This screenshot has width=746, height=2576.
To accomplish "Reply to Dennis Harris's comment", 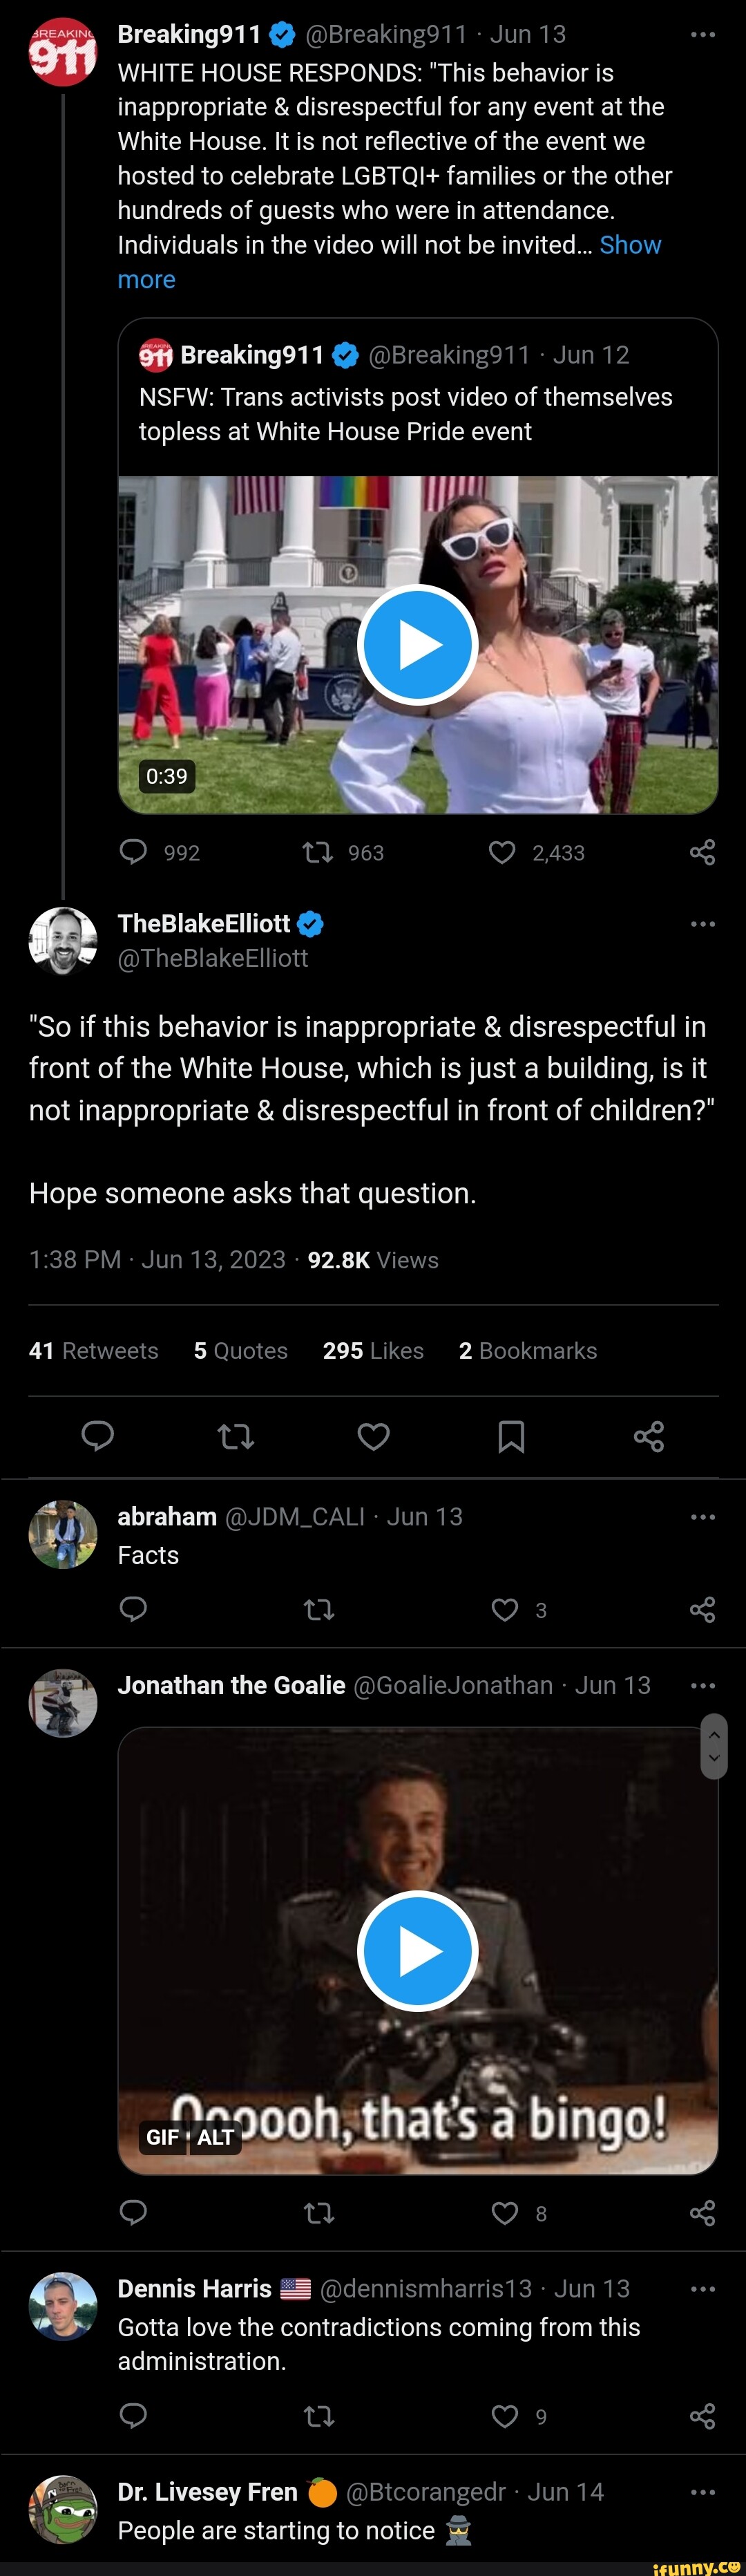I will 133,2416.
